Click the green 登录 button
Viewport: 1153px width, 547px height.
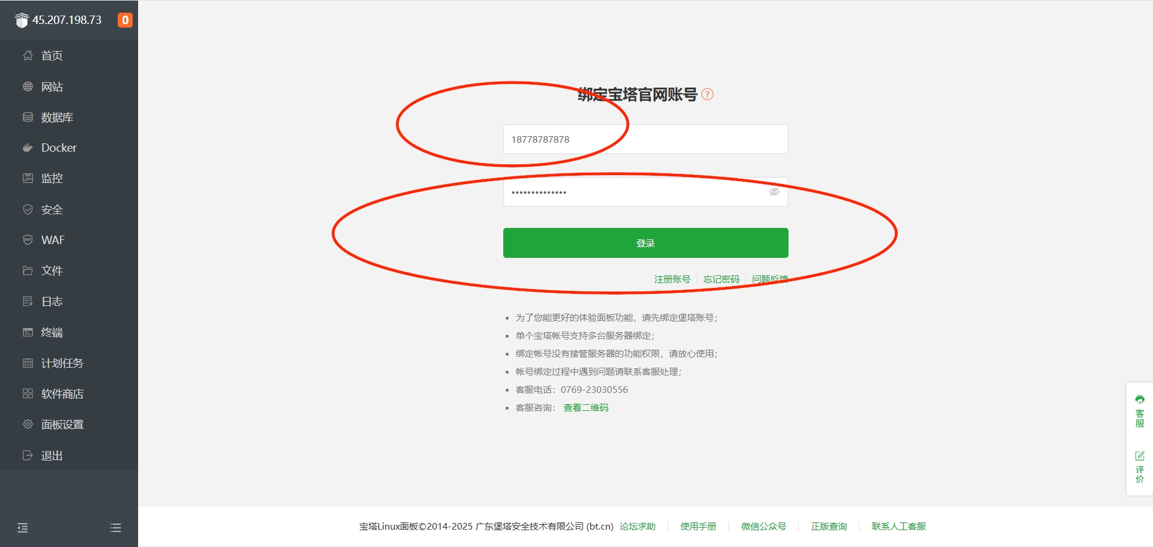[x=646, y=243]
